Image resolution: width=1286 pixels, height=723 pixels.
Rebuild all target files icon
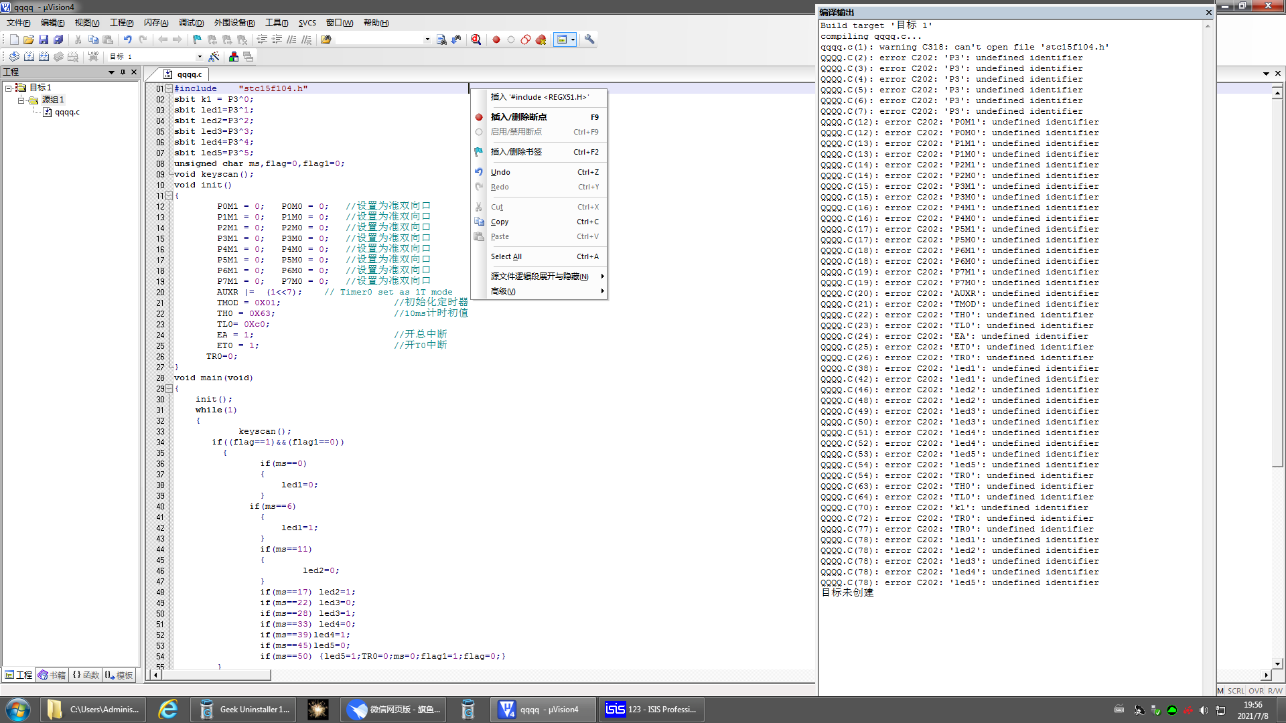tap(44, 57)
